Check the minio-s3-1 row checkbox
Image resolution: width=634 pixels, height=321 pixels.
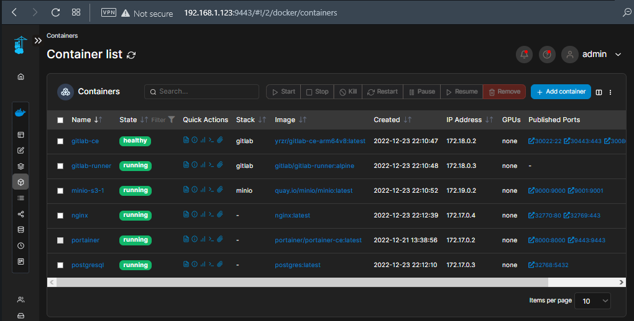[x=60, y=191]
